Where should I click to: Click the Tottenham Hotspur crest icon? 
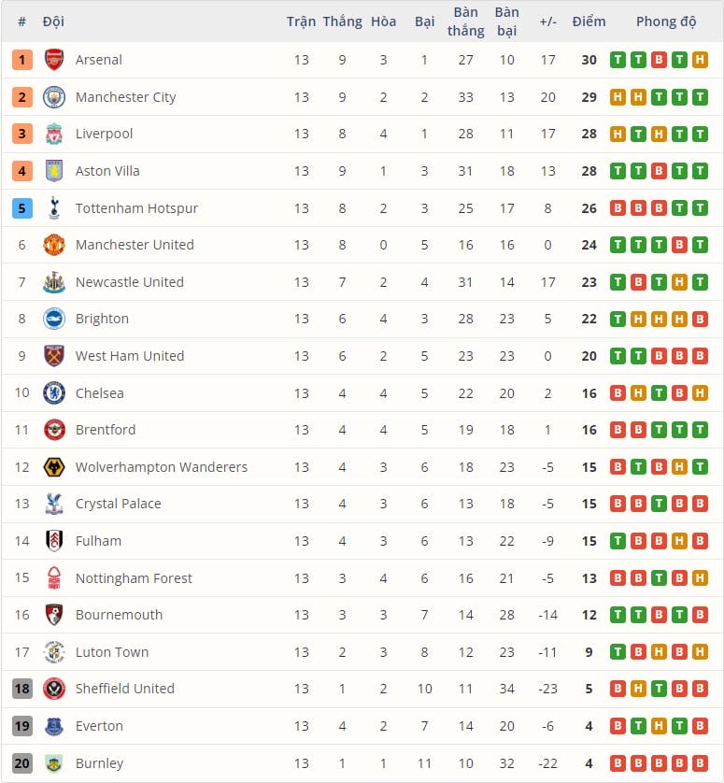[54, 208]
